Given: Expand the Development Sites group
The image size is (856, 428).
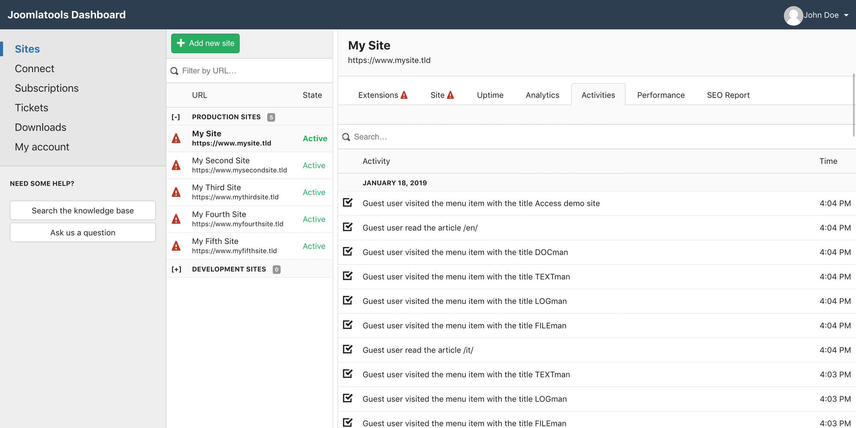Looking at the screenshot, I should pyautogui.click(x=176, y=269).
